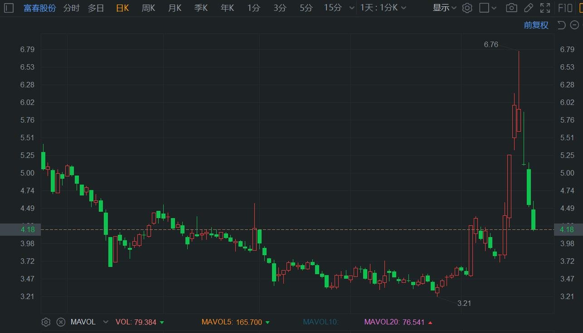This screenshot has height=333, width=583.
Task: Open the 显示 display dropdown
Action: (444, 8)
